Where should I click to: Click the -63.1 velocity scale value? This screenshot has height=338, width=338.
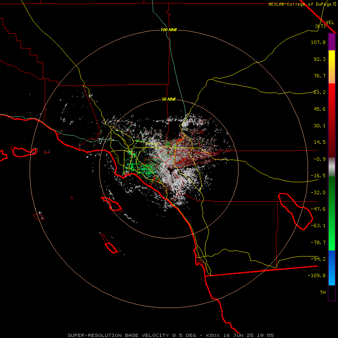318,226
